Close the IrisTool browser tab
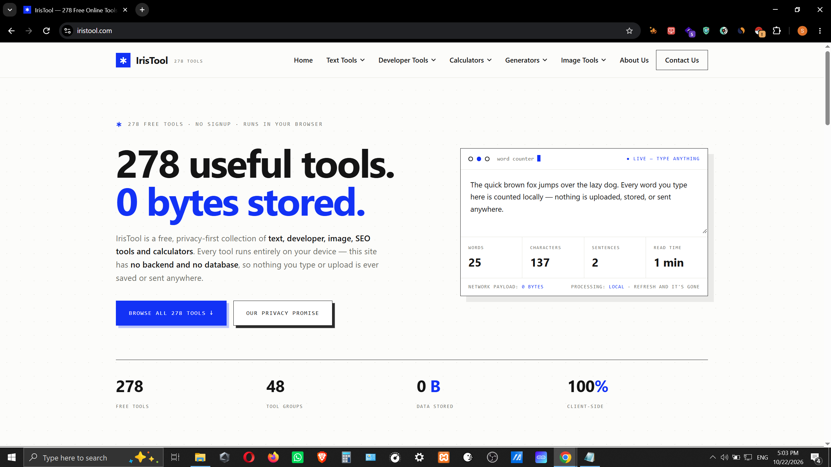This screenshot has width=831, height=467. (x=125, y=10)
